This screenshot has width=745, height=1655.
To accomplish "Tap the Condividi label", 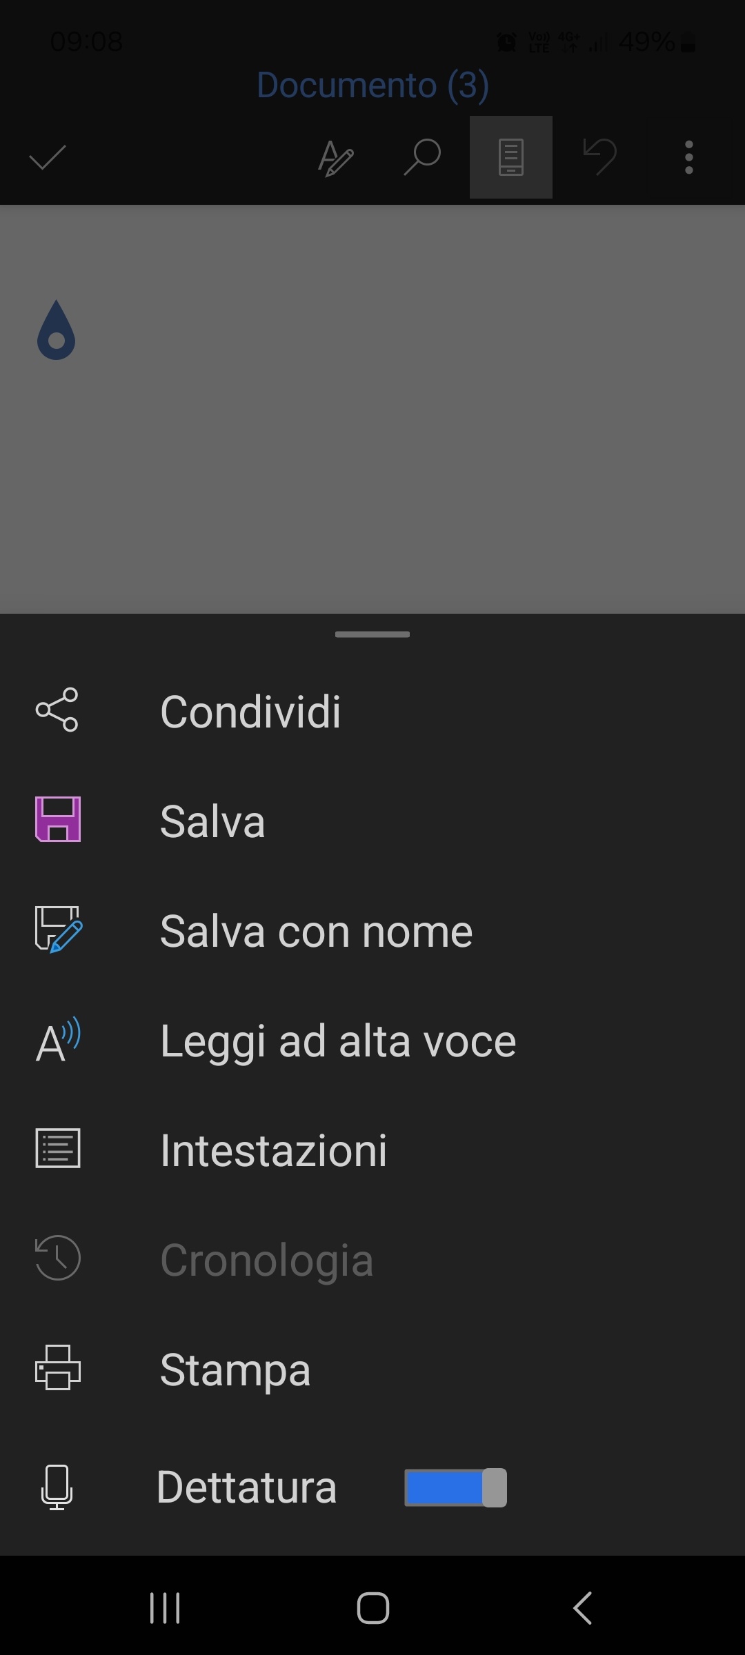I will (x=250, y=712).
